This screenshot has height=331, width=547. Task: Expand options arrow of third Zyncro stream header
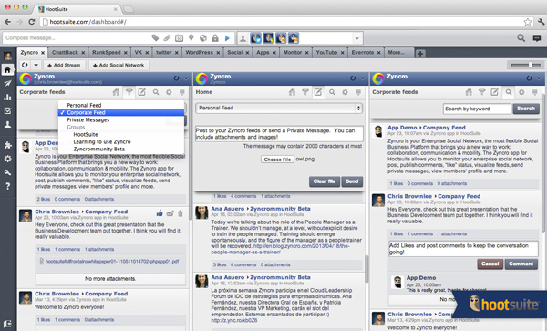tap(540, 78)
